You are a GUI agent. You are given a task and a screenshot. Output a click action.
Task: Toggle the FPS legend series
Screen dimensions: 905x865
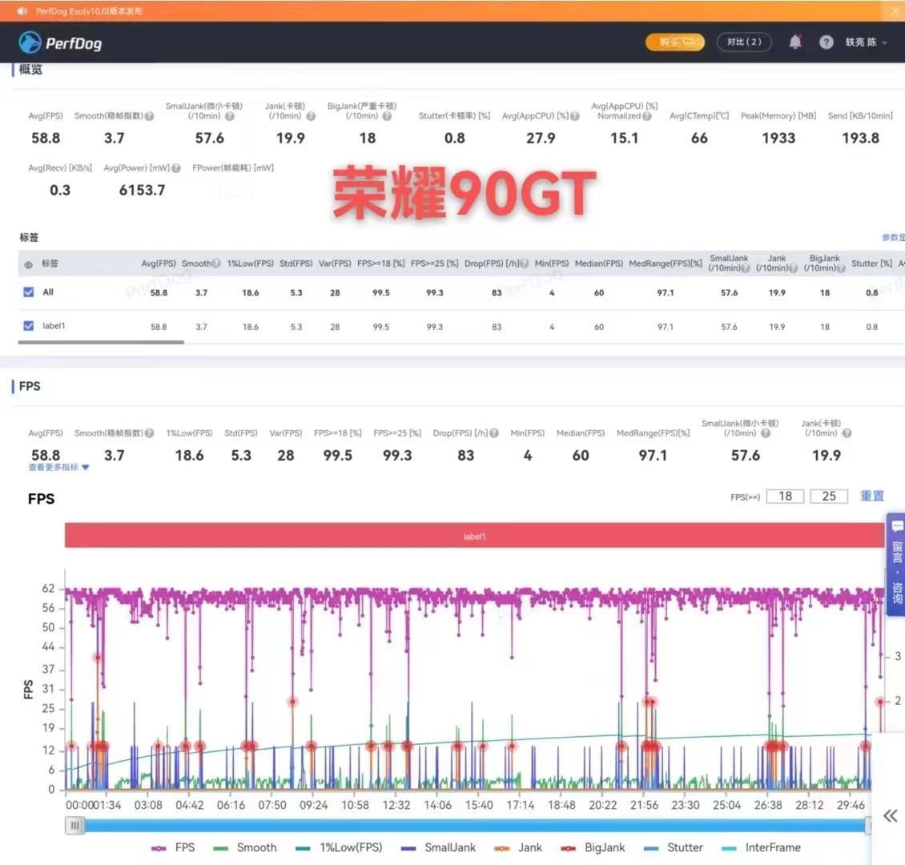pyautogui.click(x=172, y=847)
